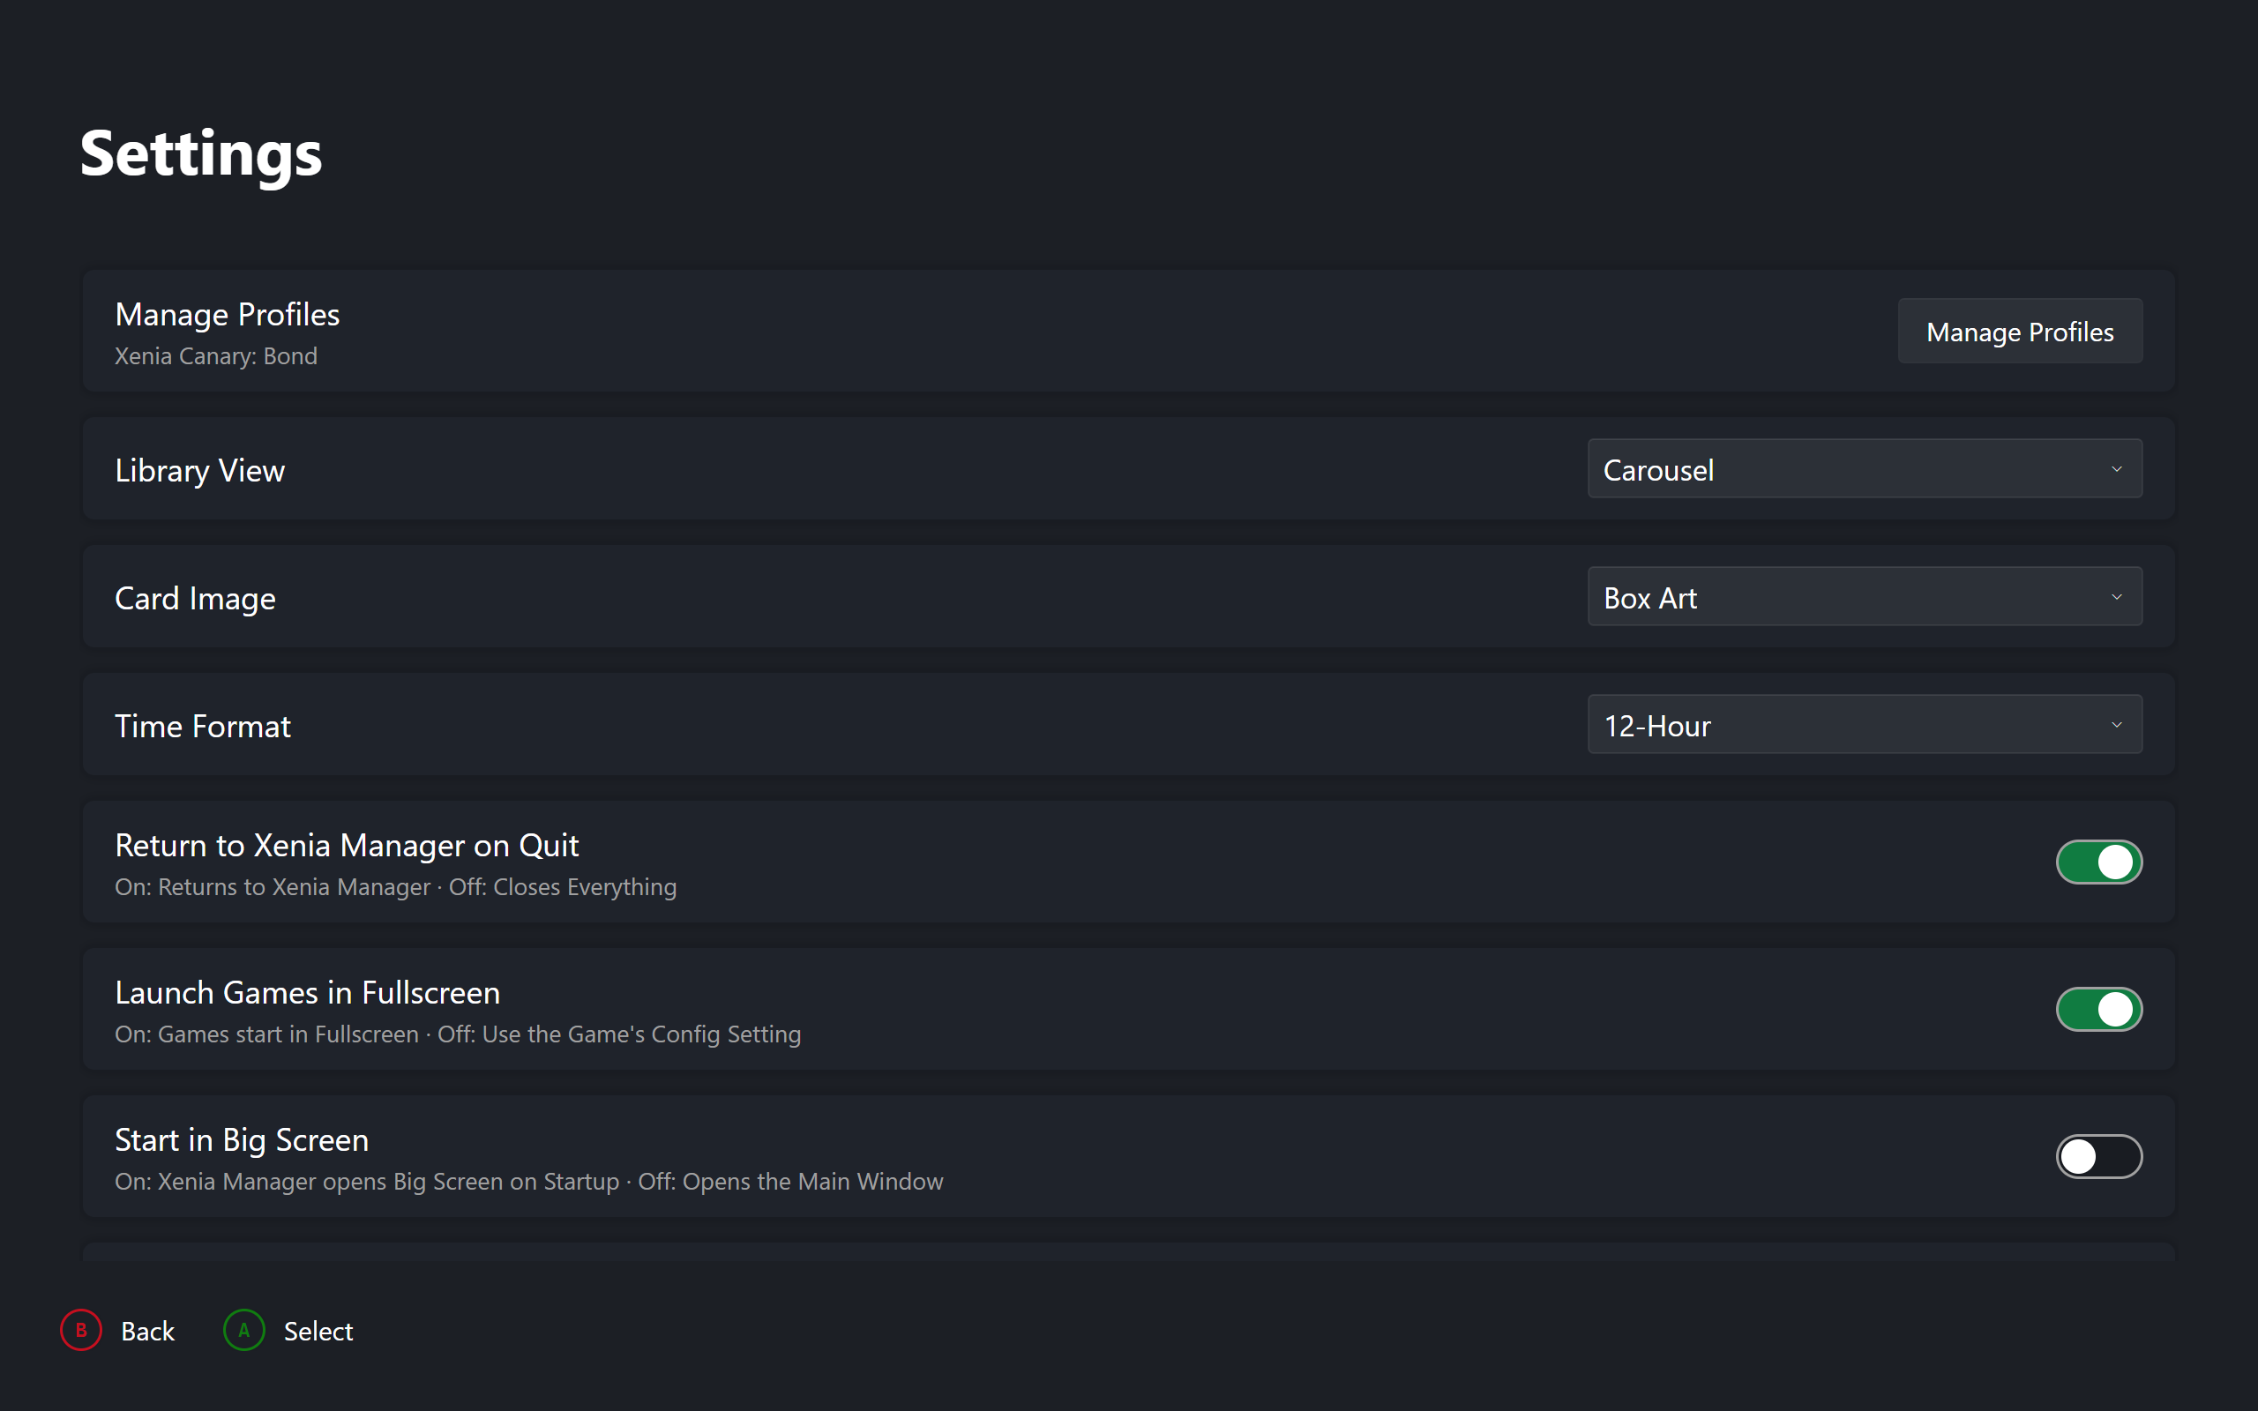Click the Manage Profiles row title text
This screenshot has height=1411, width=2258.
[x=227, y=315]
